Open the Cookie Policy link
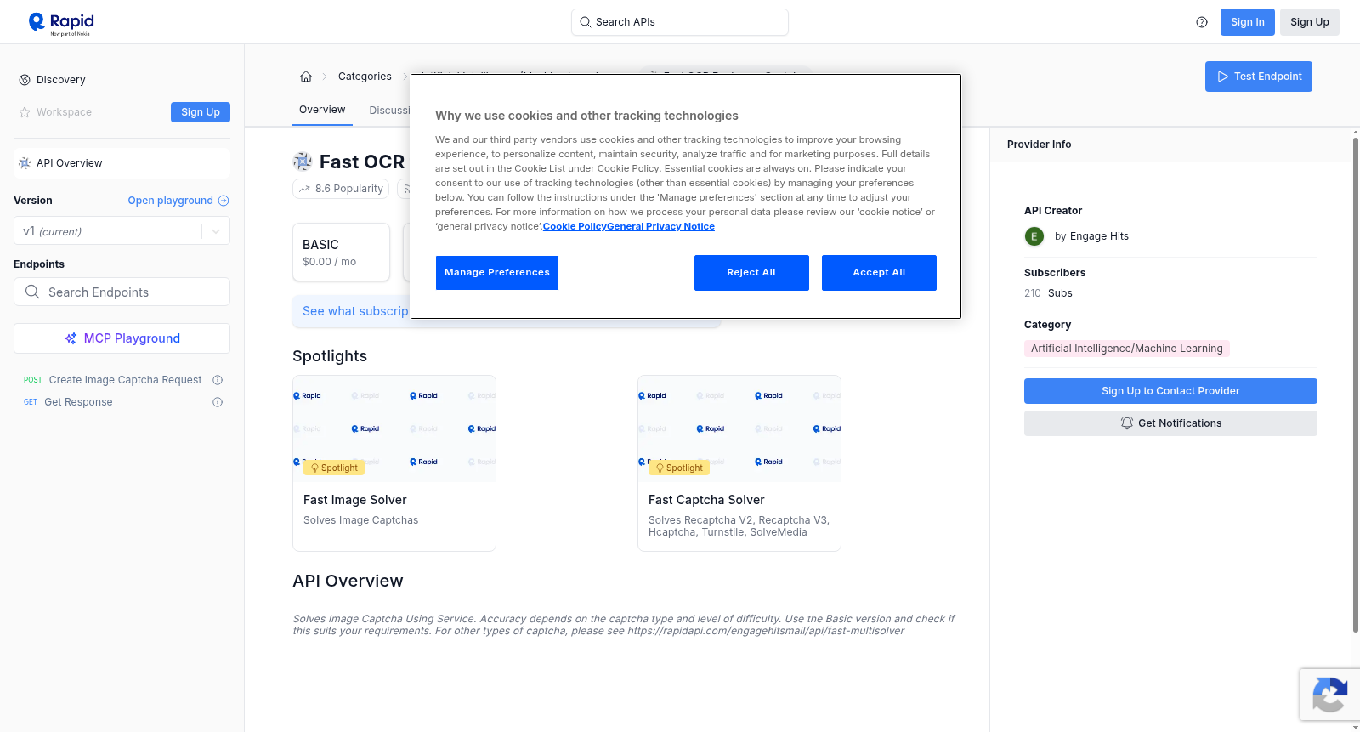Image resolution: width=1360 pixels, height=732 pixels. tap(575, 226)
